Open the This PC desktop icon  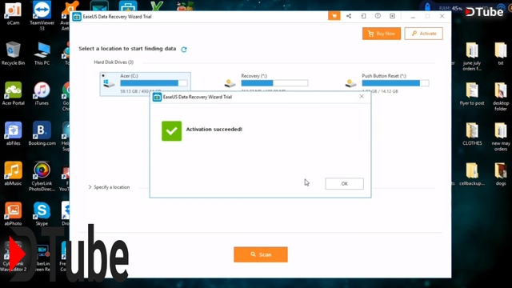pos(42,54)
